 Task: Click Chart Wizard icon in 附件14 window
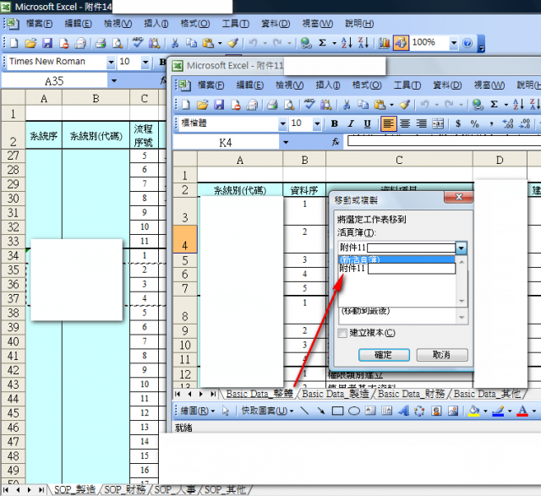coord(384,43)
